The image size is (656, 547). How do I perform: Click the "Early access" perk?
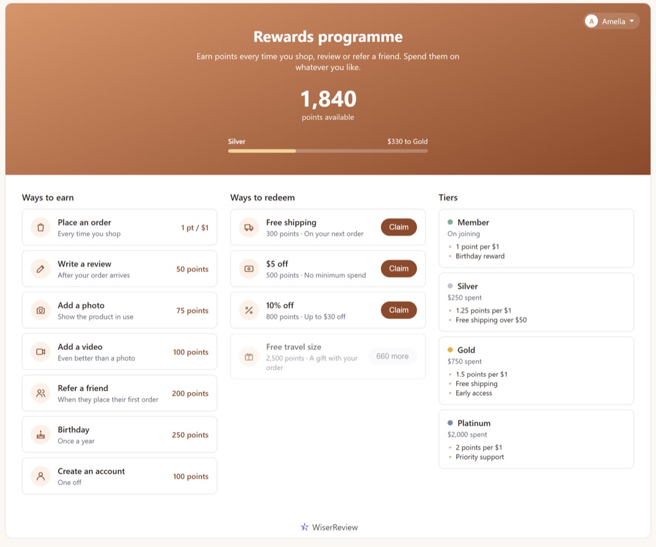474,393
